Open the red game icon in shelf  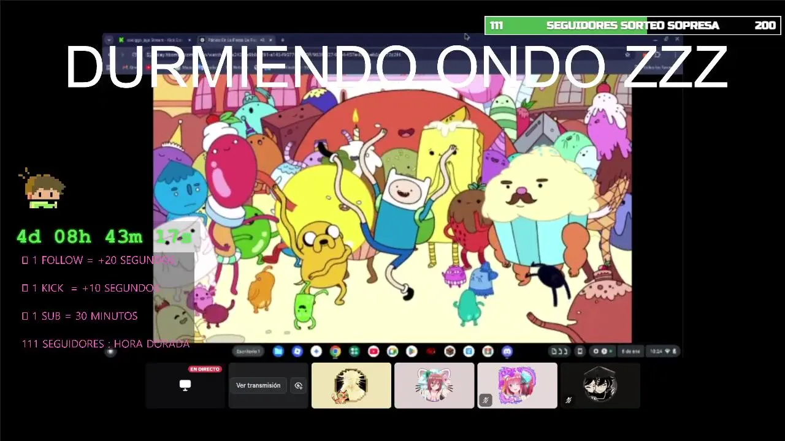(x=431, y=351)
